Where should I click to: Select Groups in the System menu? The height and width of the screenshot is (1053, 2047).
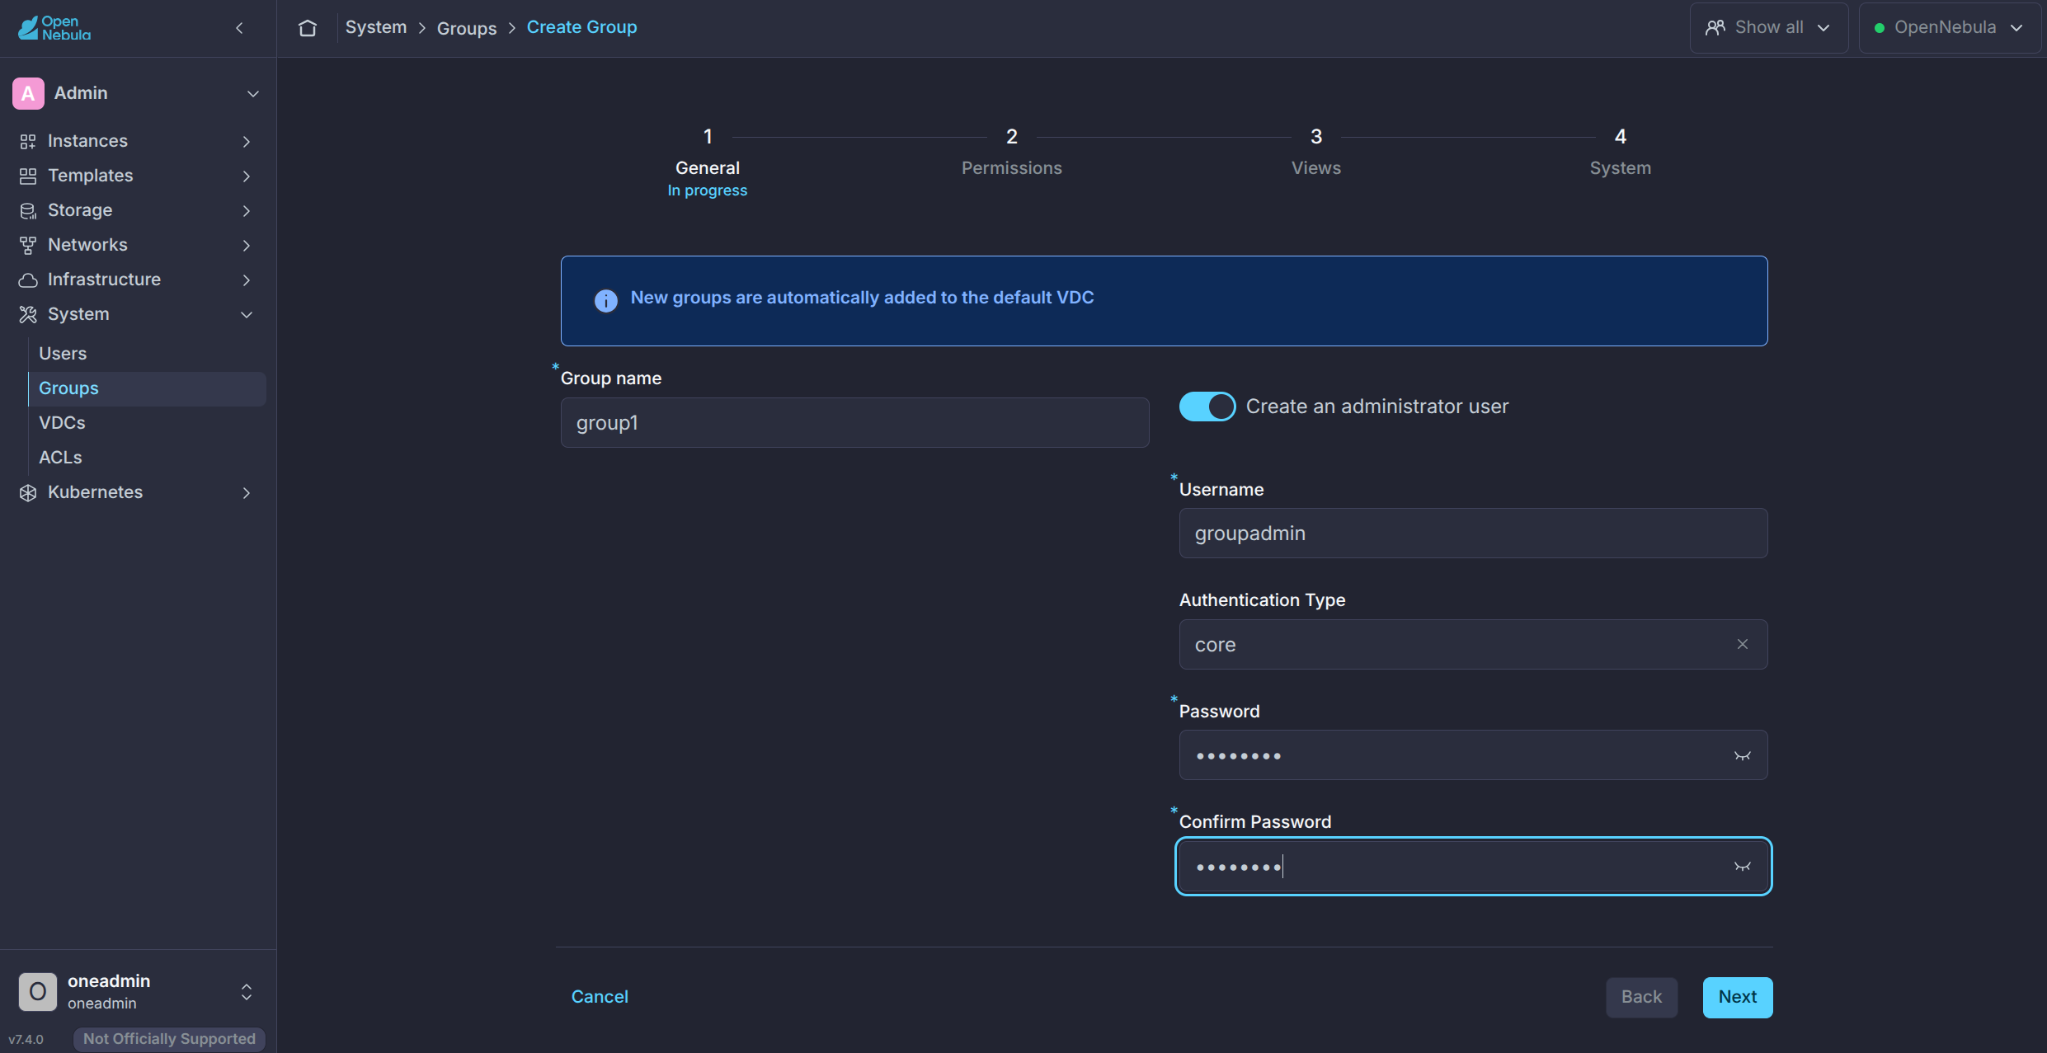point(148,388)
